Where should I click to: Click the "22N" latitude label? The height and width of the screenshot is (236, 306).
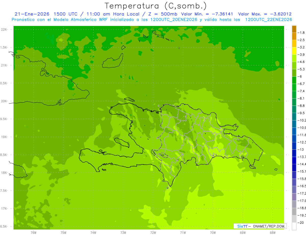[4, 30]
